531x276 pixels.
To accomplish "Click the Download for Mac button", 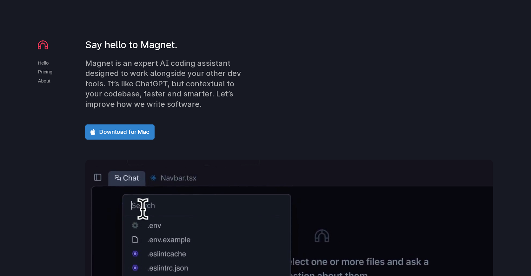I will pyautogui.click(x=120, y=132).
